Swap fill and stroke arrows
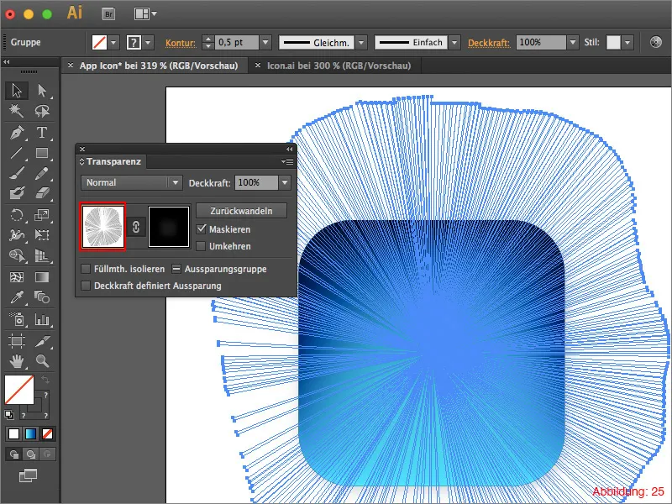This screenshot has width=672, height=504. (45, 380)
